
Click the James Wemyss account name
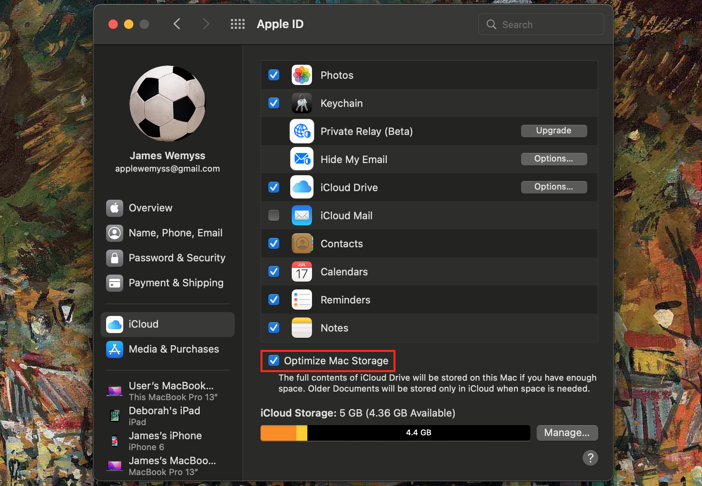coord(168,156)
